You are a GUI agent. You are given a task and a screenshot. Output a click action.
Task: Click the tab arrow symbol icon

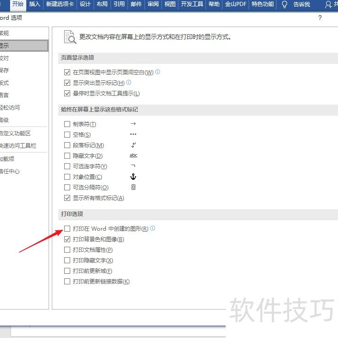pos(133,123)
